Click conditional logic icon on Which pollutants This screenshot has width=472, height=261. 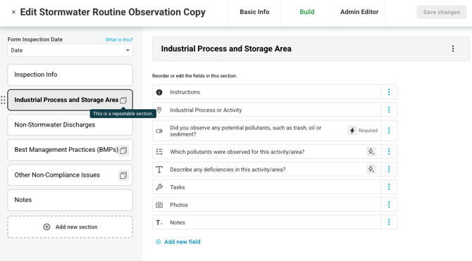(x=371, y=151)
